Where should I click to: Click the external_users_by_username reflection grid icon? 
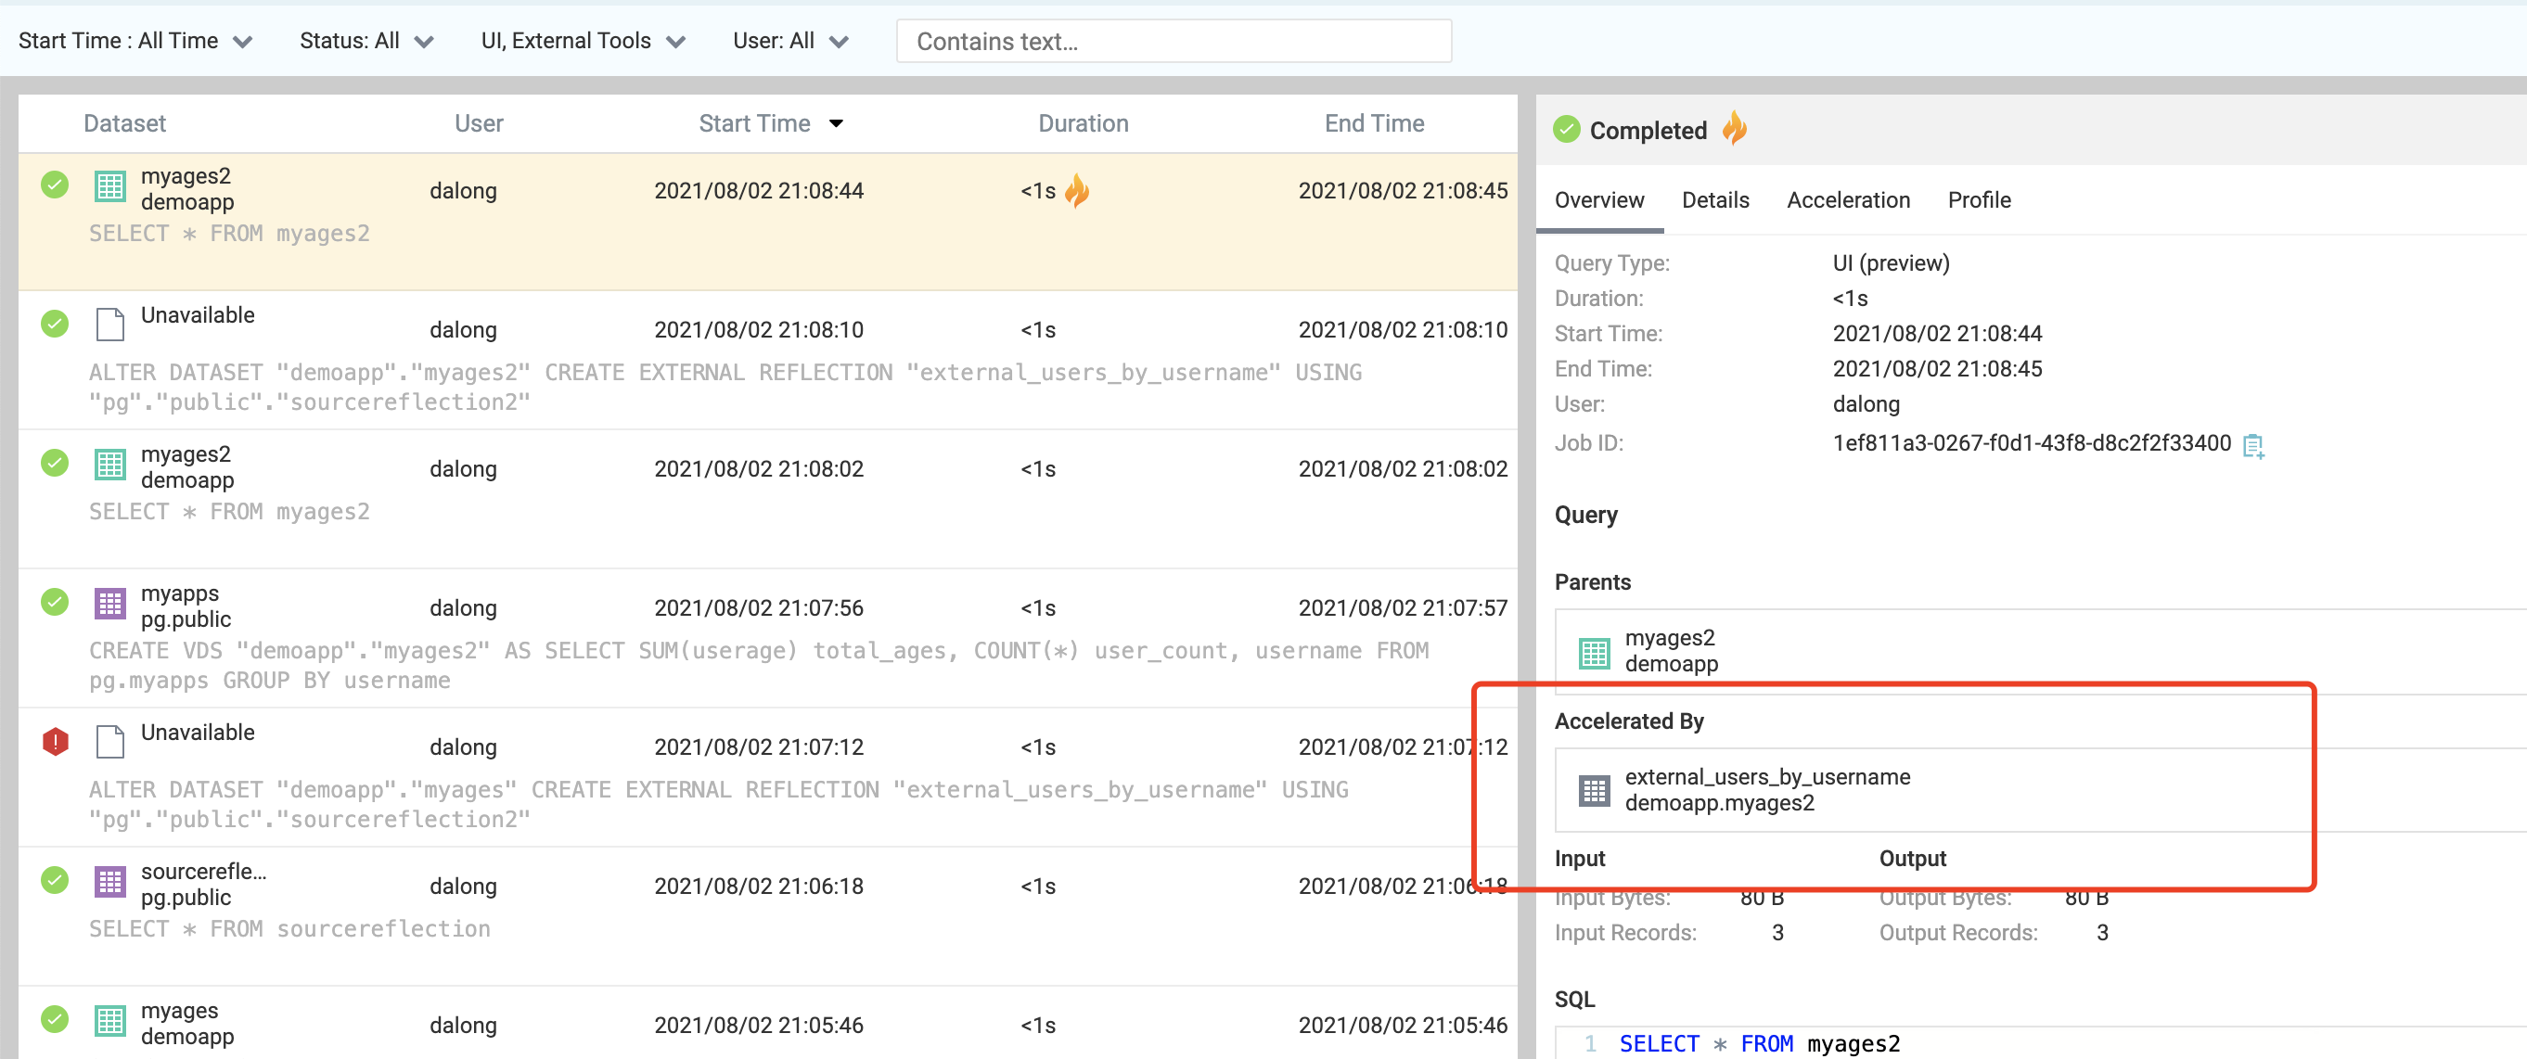click(1594, 790)
